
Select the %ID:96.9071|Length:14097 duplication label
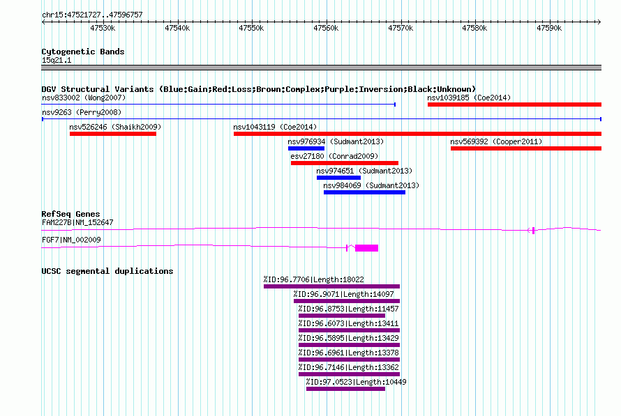coord(344,294)
